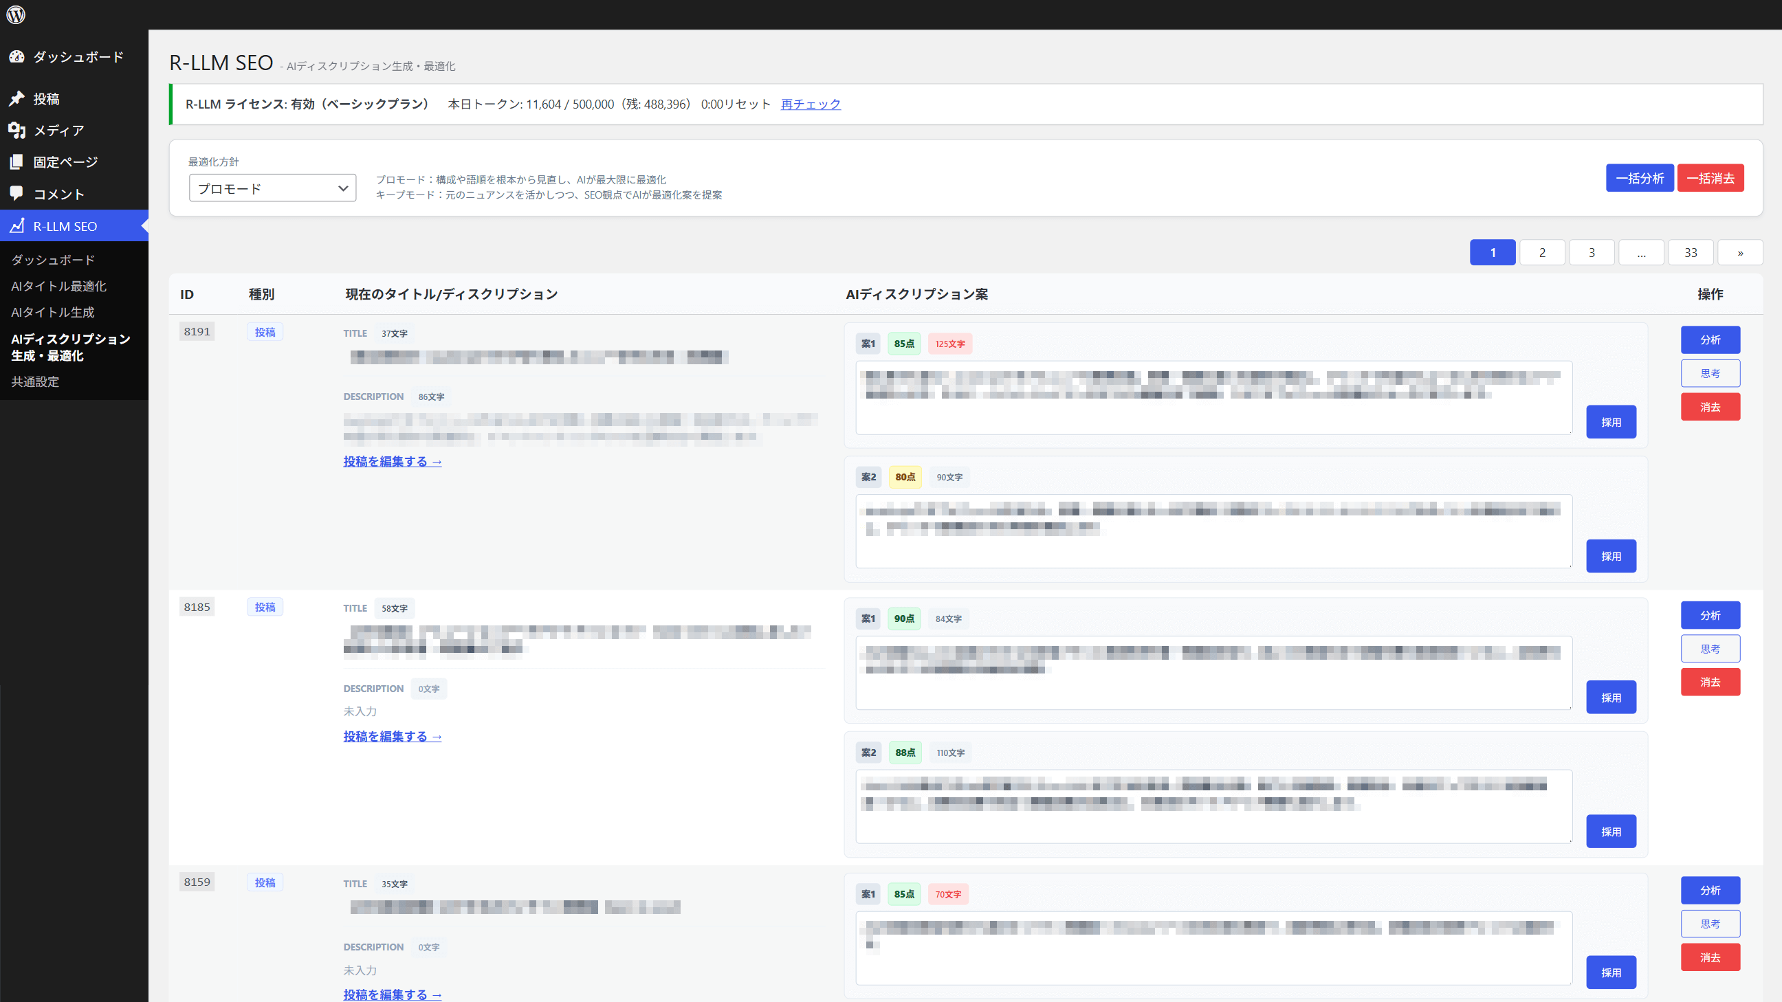The image size is (1782, 1002).
Task: Click the 一括分析 button
Action: pos(1640,179)
